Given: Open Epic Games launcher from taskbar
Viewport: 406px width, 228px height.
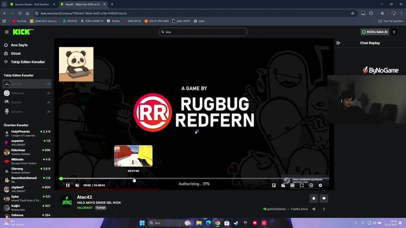Looking at the screenshot, I should pyautogui.click(x=245, y=223).
